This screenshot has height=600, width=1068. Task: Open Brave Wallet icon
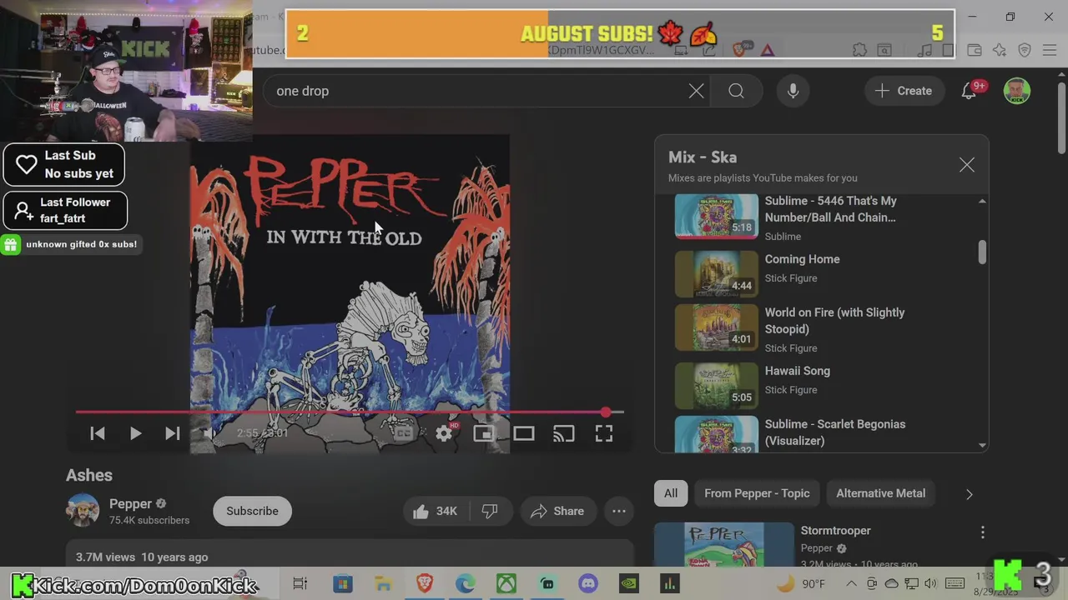point(975,50)
